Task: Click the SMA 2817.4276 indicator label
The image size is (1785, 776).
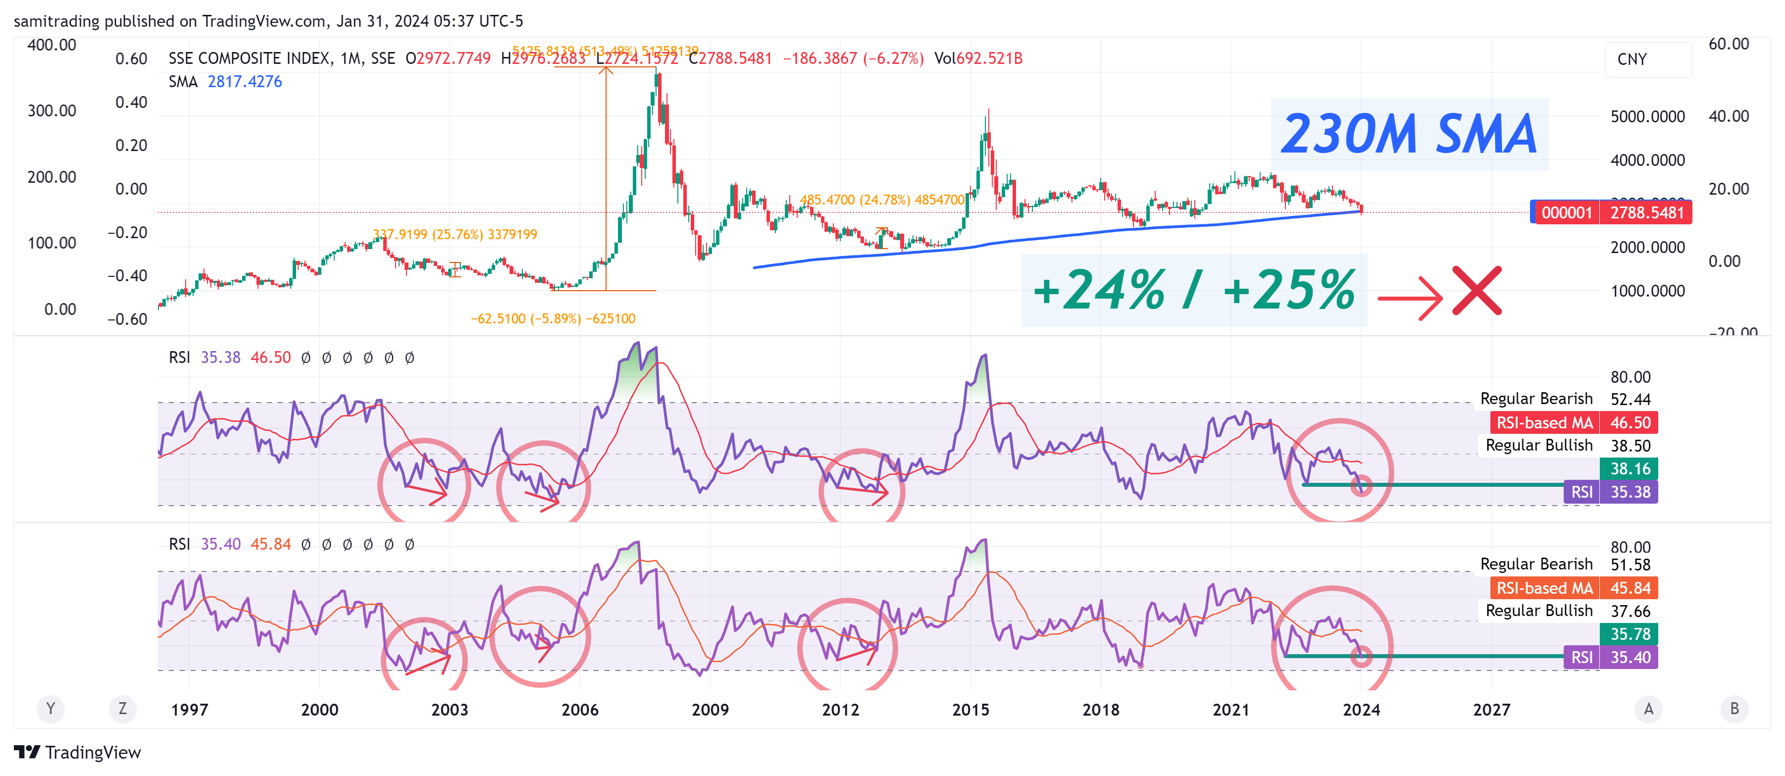Action: click(225, 82)
